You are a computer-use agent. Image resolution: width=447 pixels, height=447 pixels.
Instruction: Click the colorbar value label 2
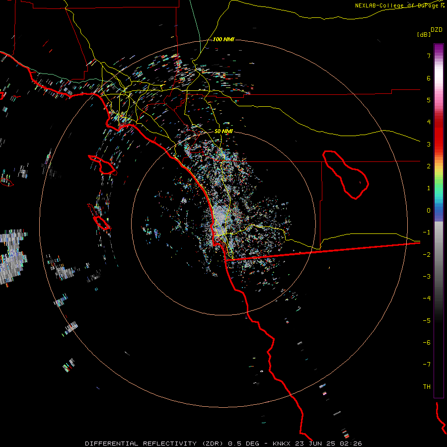coord(429,166)
